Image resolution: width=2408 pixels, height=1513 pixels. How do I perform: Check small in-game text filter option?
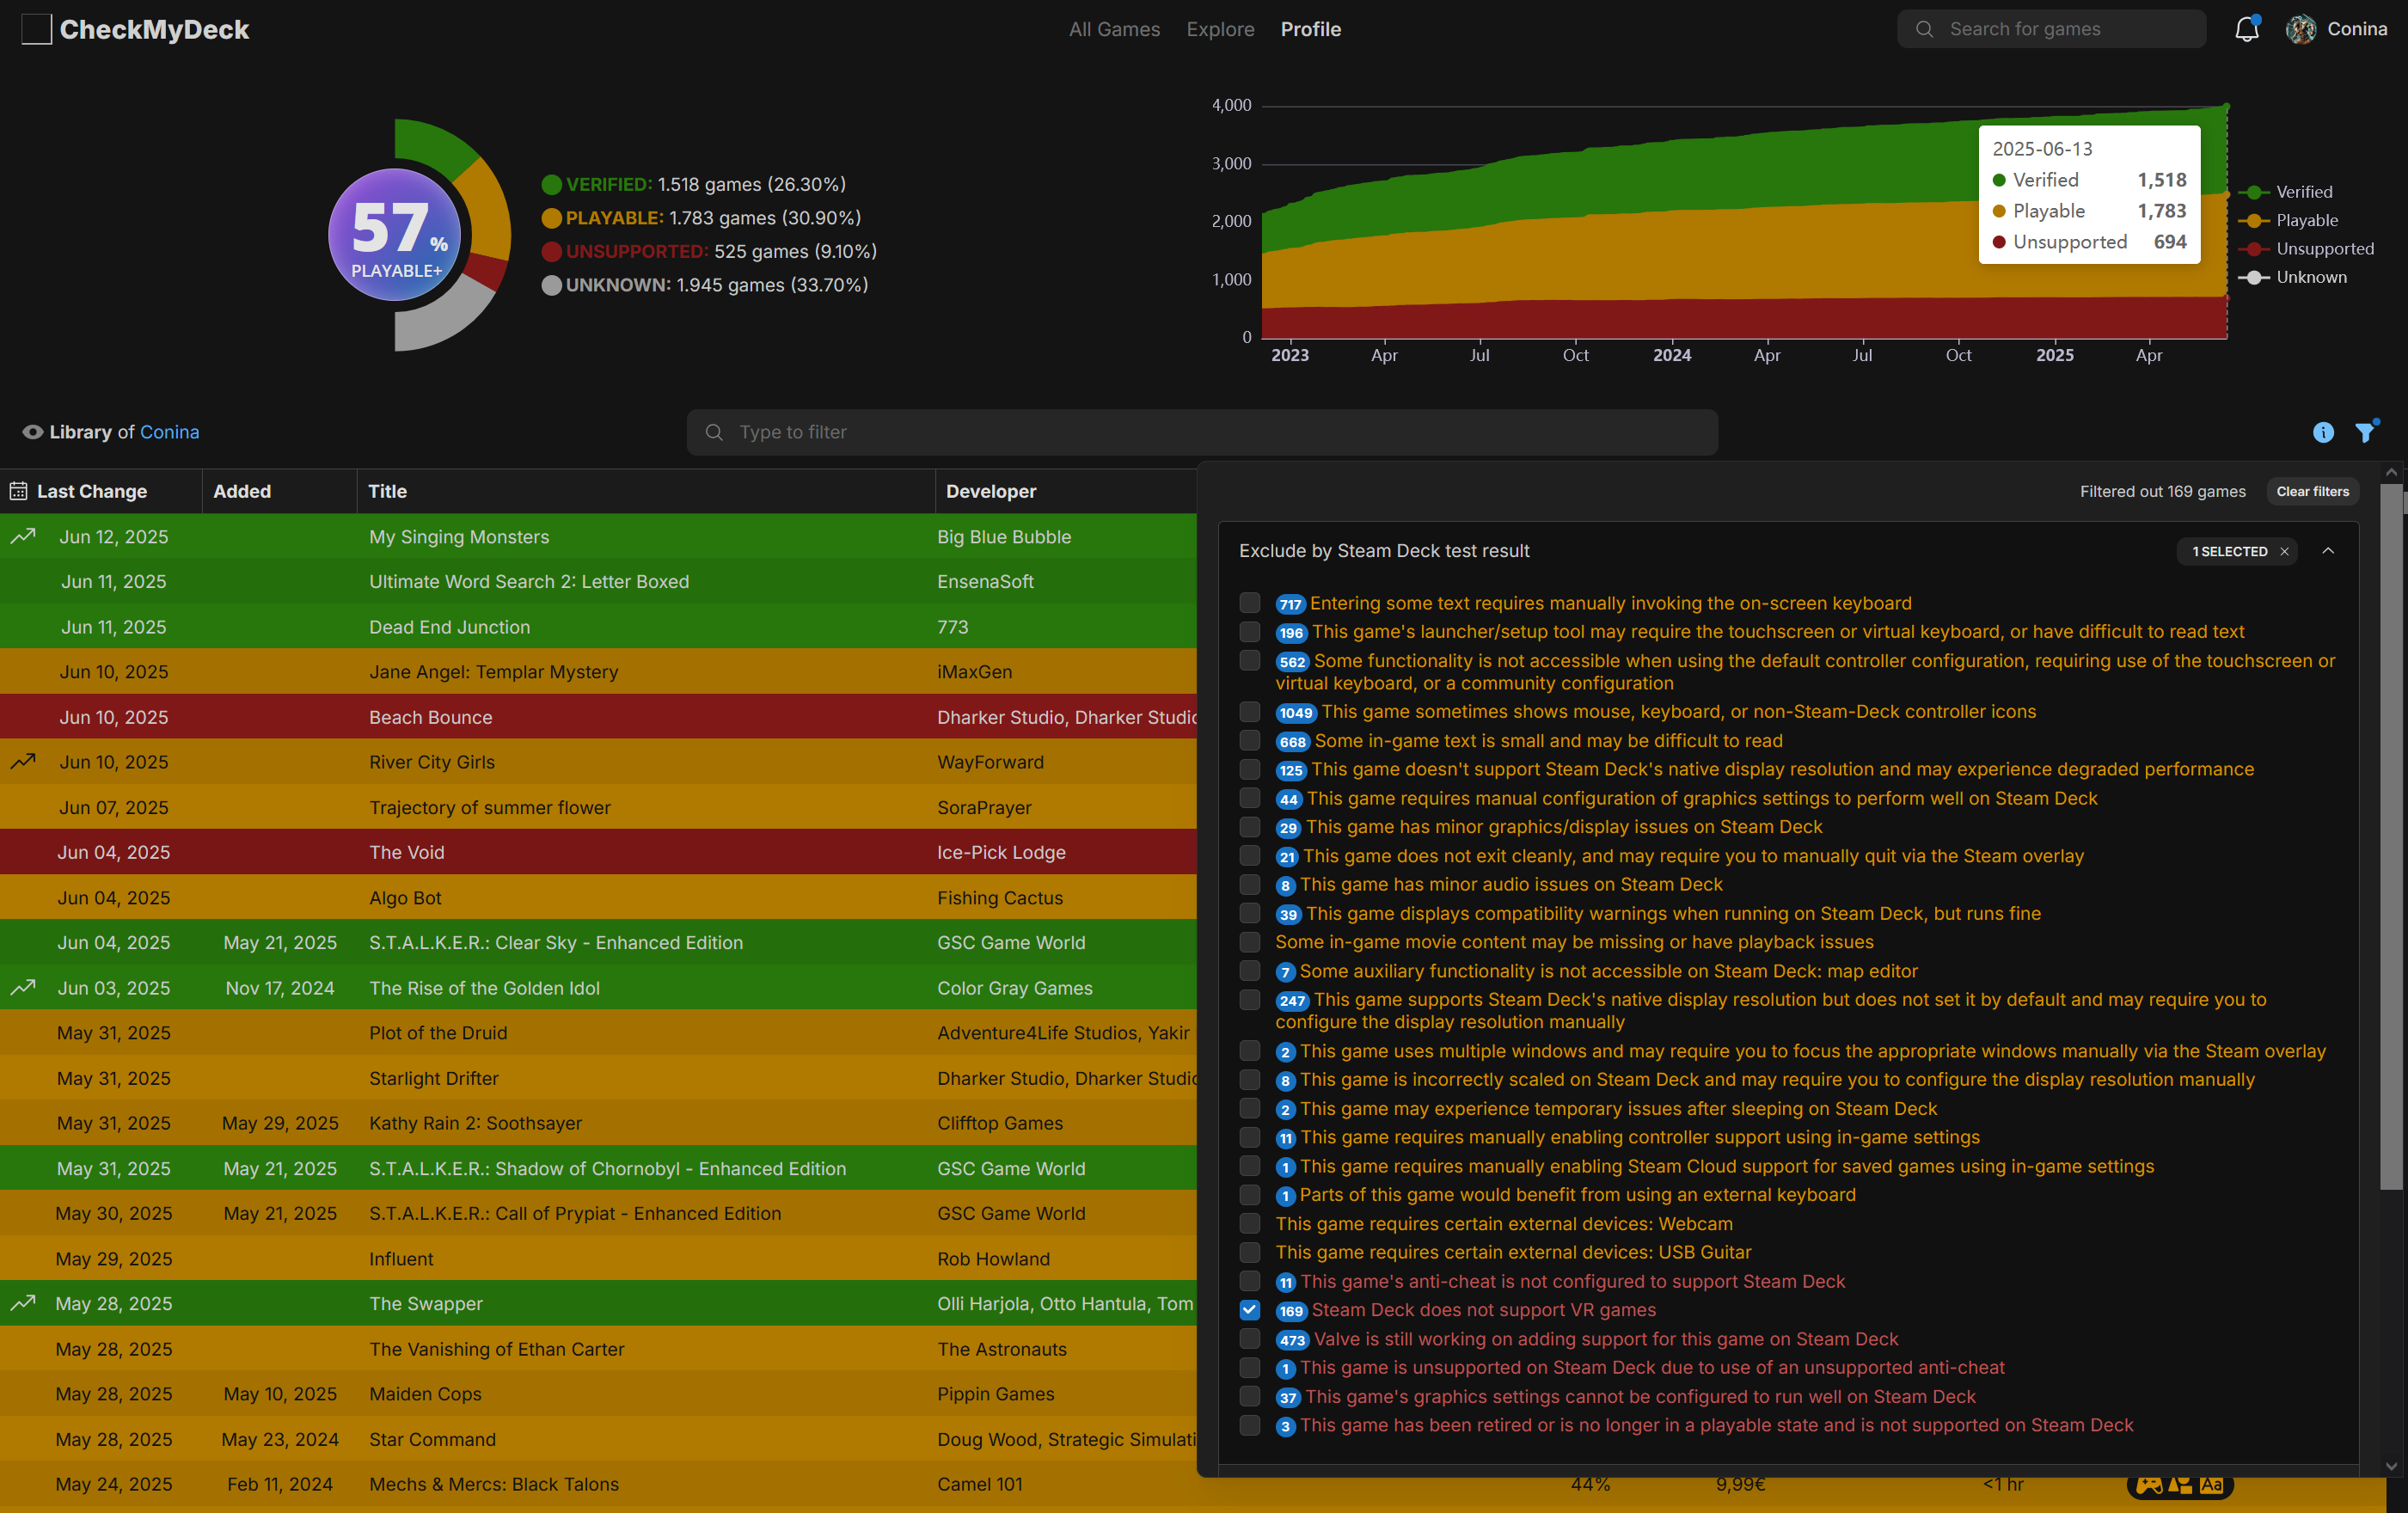tap(1249, 741)
